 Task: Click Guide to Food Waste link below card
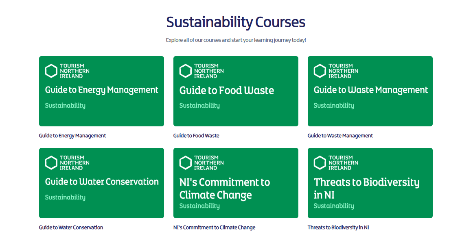[196, 136]
